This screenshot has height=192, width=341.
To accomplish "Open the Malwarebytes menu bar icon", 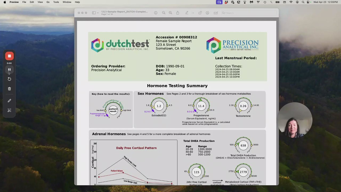I will click(251, 2).
